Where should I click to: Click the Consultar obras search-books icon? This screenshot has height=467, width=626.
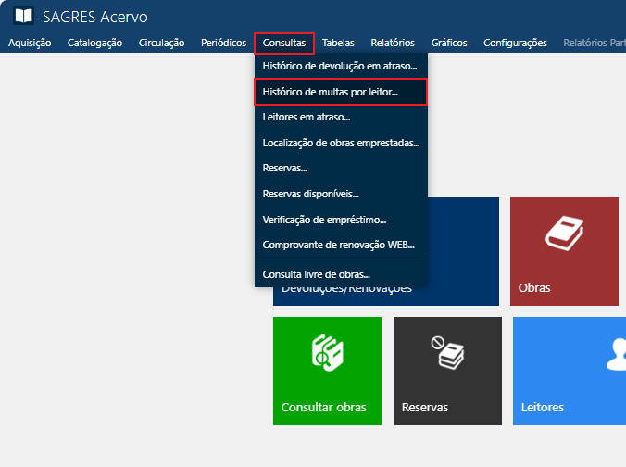327,353
